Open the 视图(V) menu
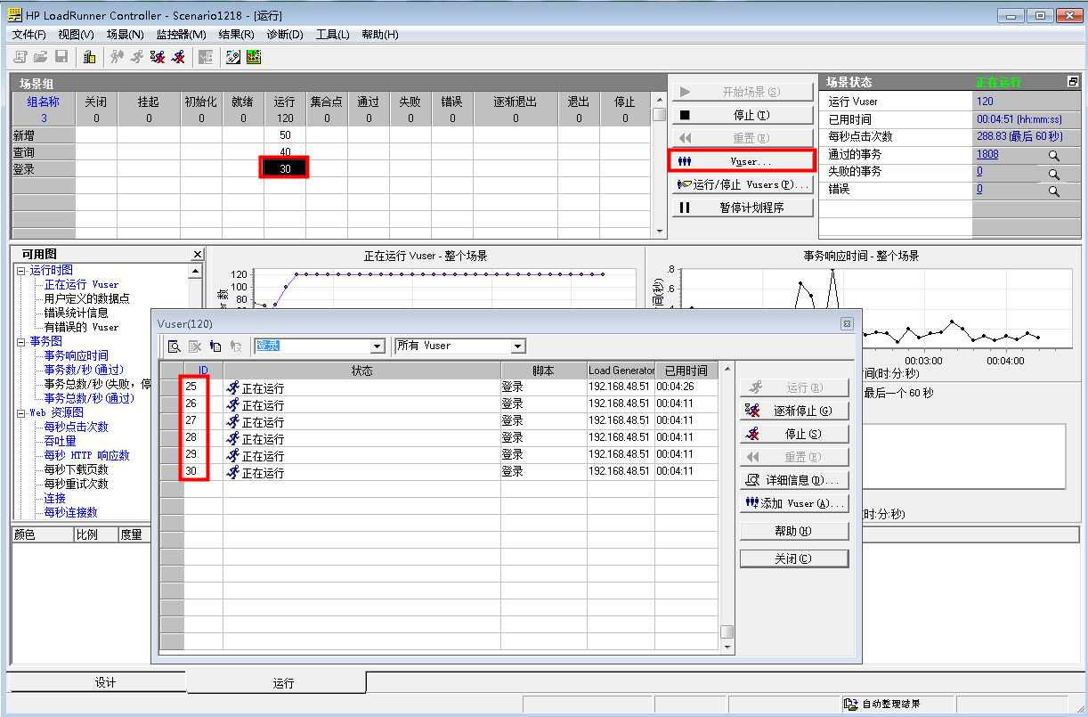 [77, 35]
